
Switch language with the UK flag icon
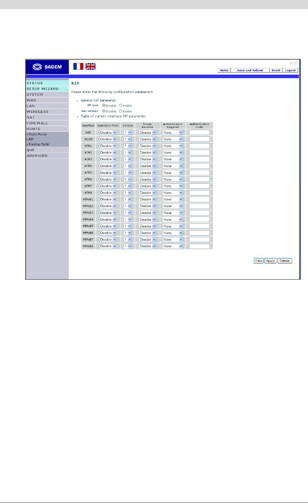click(90, 66)
